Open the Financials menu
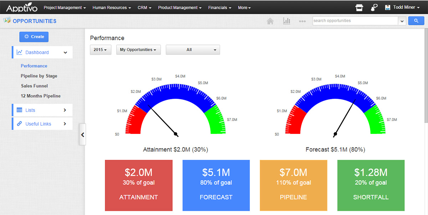The height and width of the screenshot is (215, 428). coord(220,7)
